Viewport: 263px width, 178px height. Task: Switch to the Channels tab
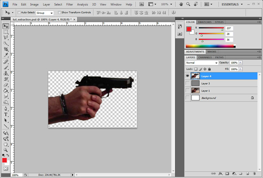[x=205, y=57]
